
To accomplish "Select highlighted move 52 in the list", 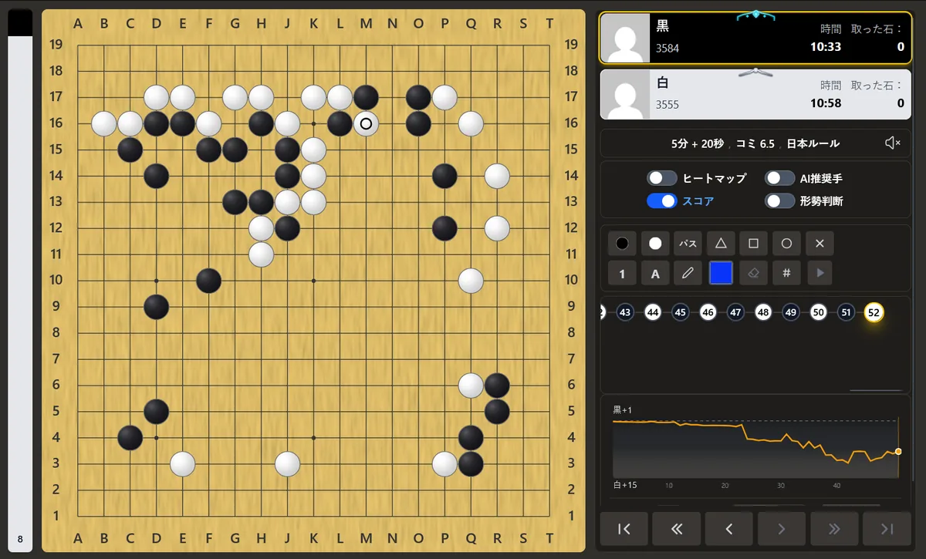I will point(874,312).
